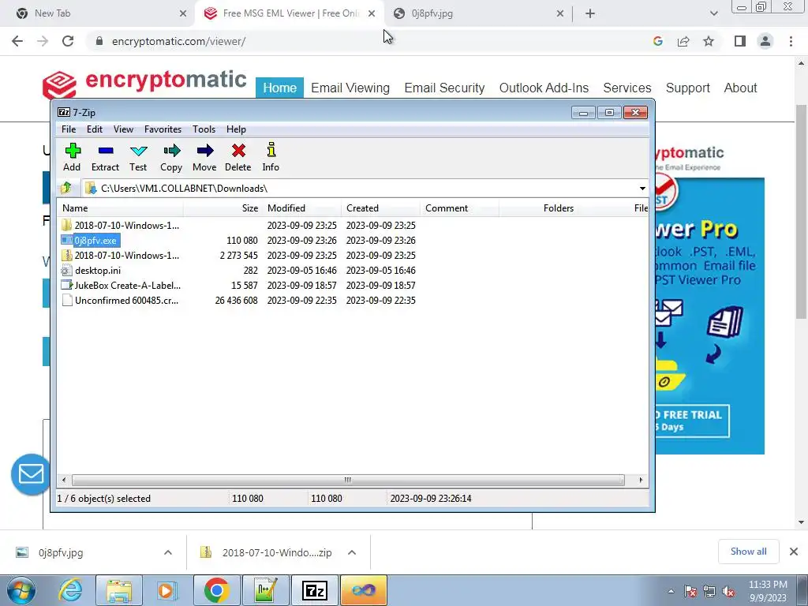Image resolution: width=808 pixels, height=606 pixels.
Task: Sort by the Name column header
Action: coord(120,208)
